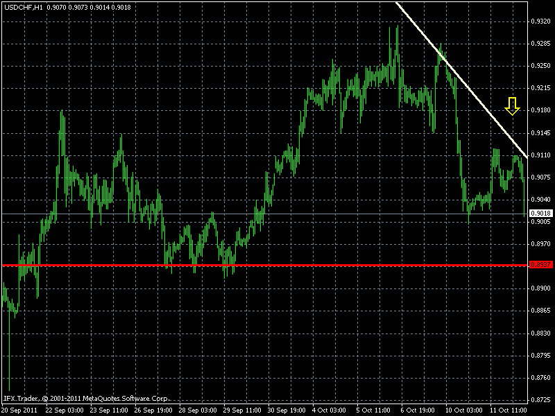Click the 0.9250 price axis label
The image size is (555, 416).
541,66
